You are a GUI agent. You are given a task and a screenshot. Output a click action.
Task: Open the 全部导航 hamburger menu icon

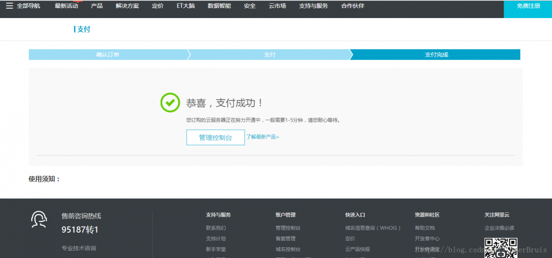pyautogui.click(x=9, y=6)
